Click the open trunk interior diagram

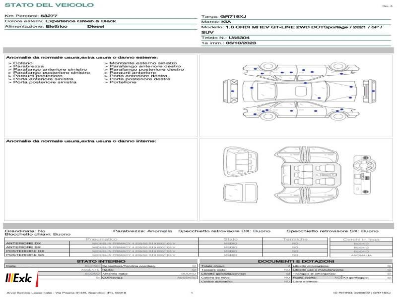pos(241,162)
